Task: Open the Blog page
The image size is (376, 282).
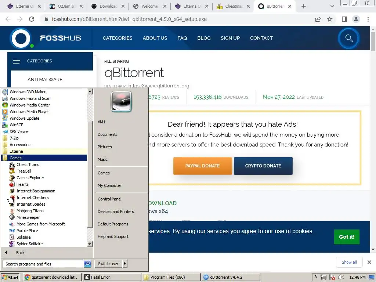Action: [204, 38]
